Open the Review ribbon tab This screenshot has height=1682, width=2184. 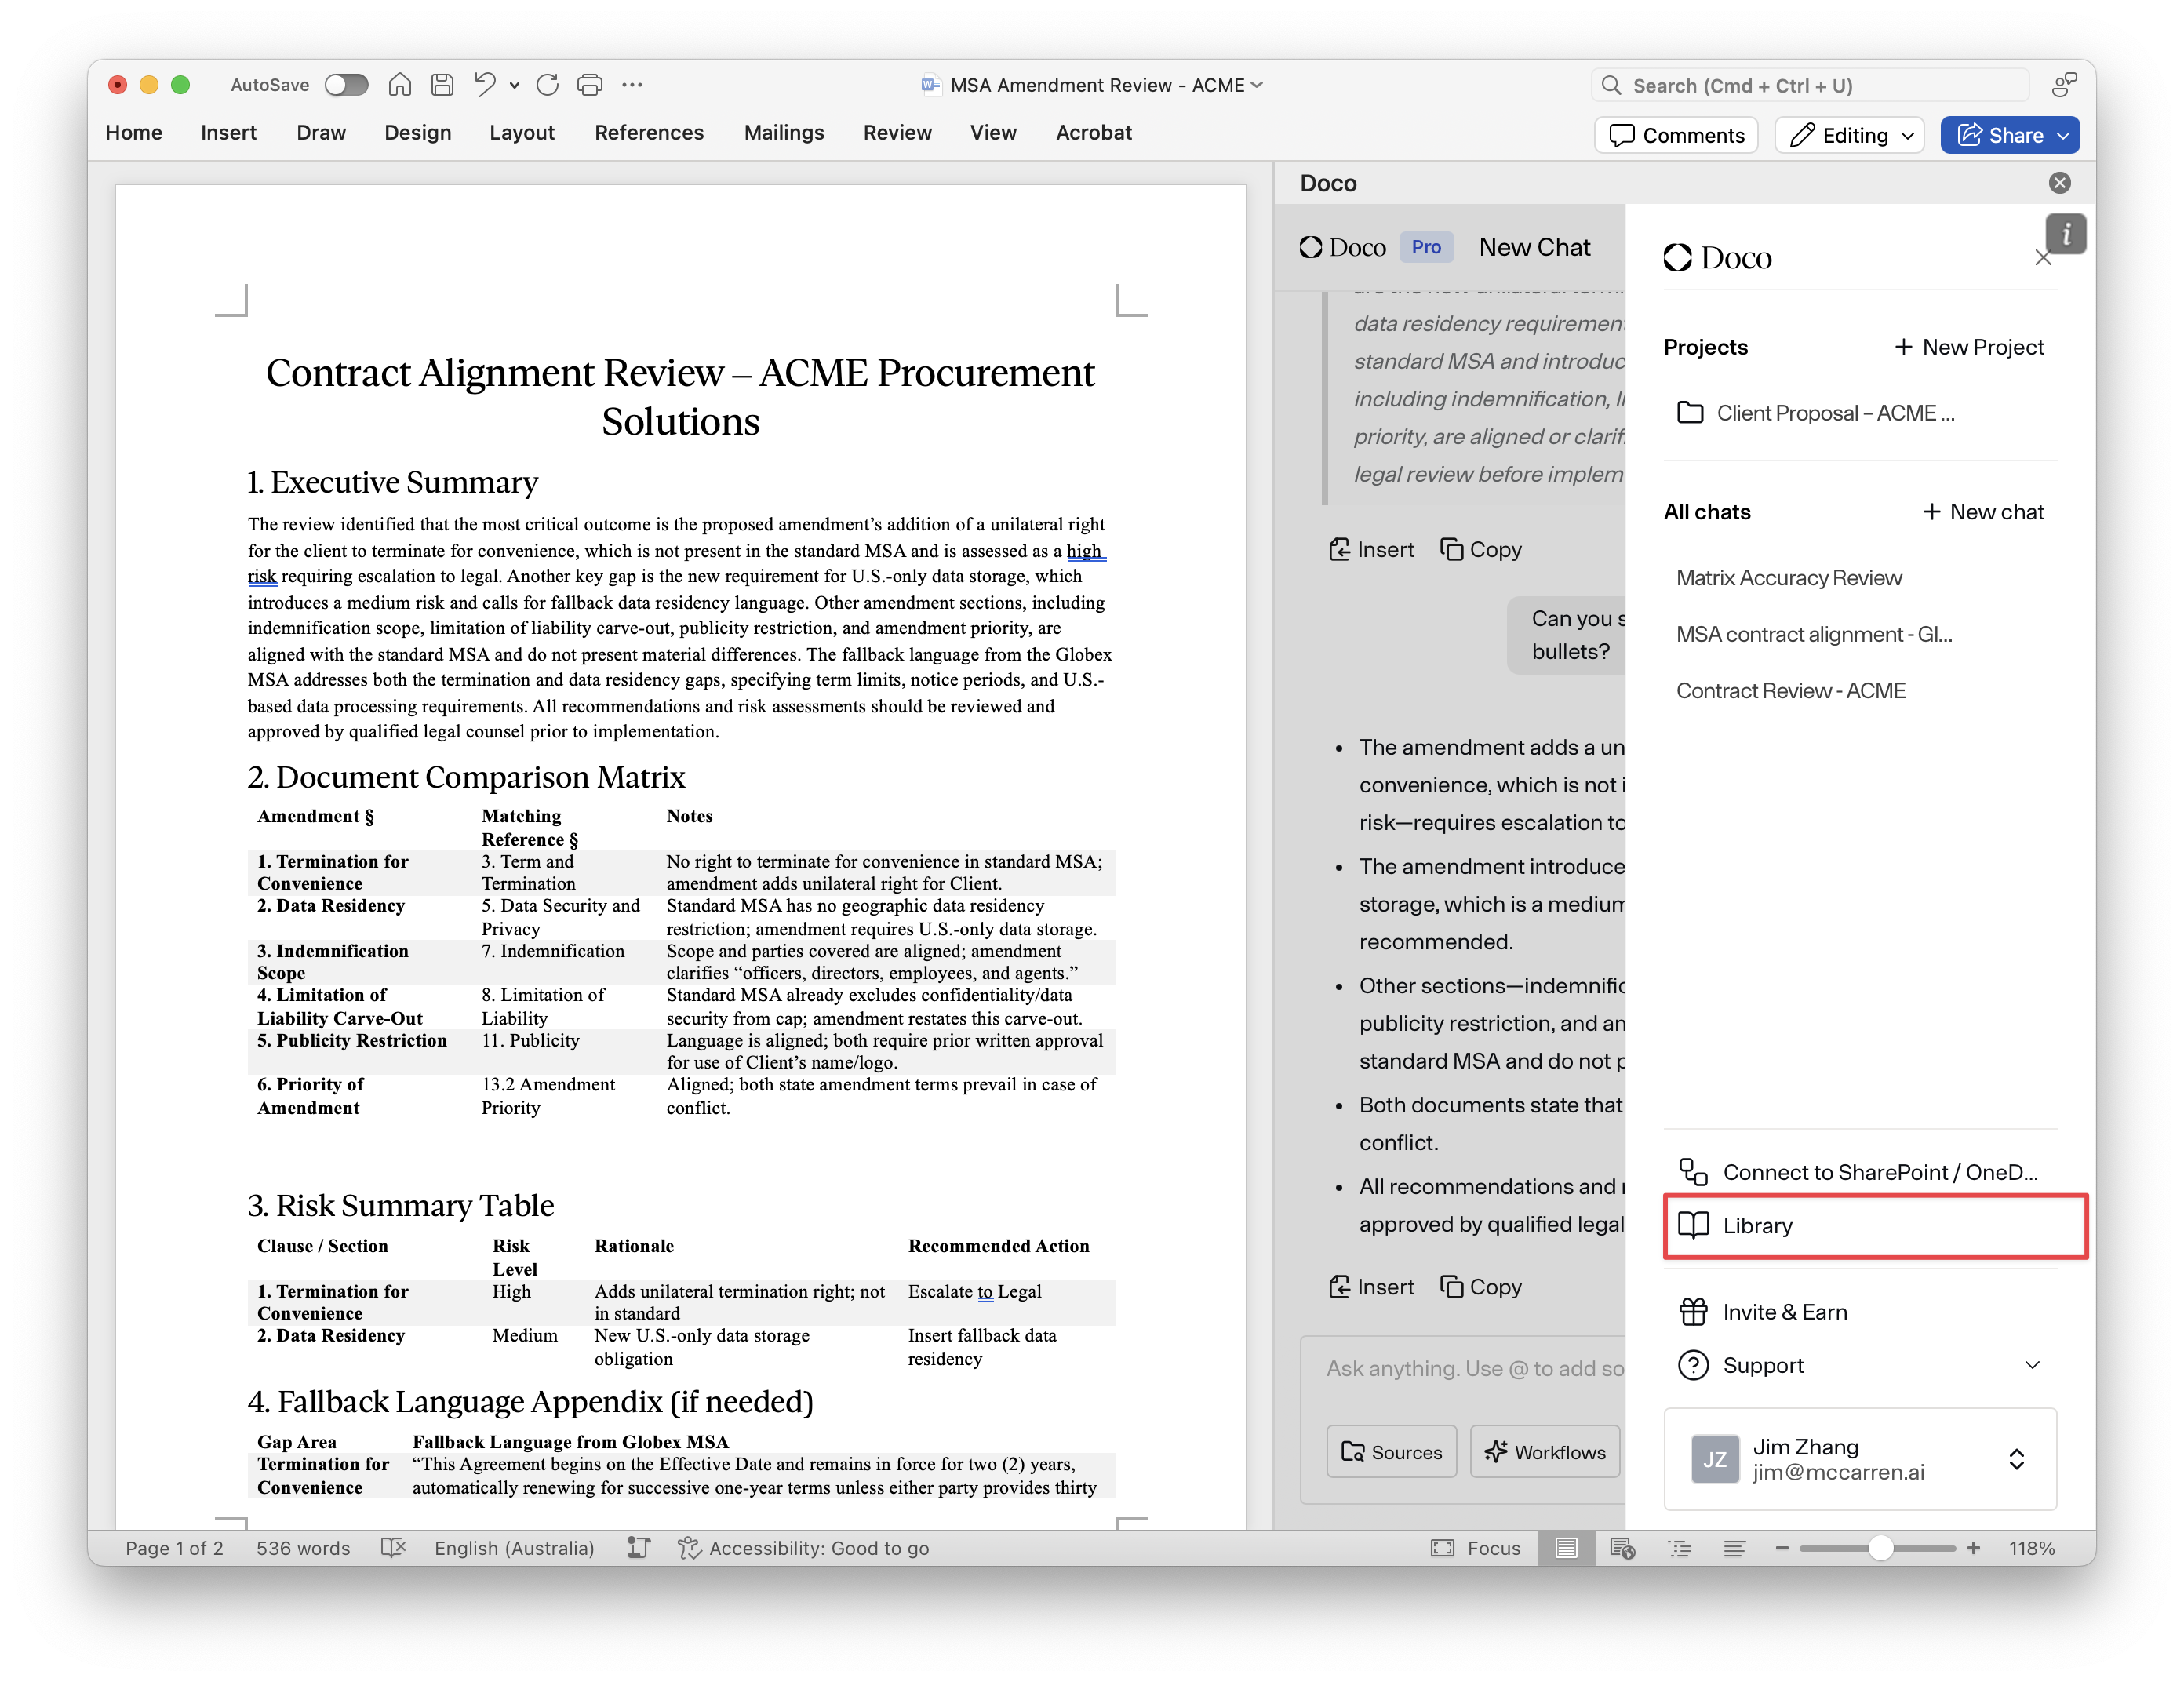(897, 133)
